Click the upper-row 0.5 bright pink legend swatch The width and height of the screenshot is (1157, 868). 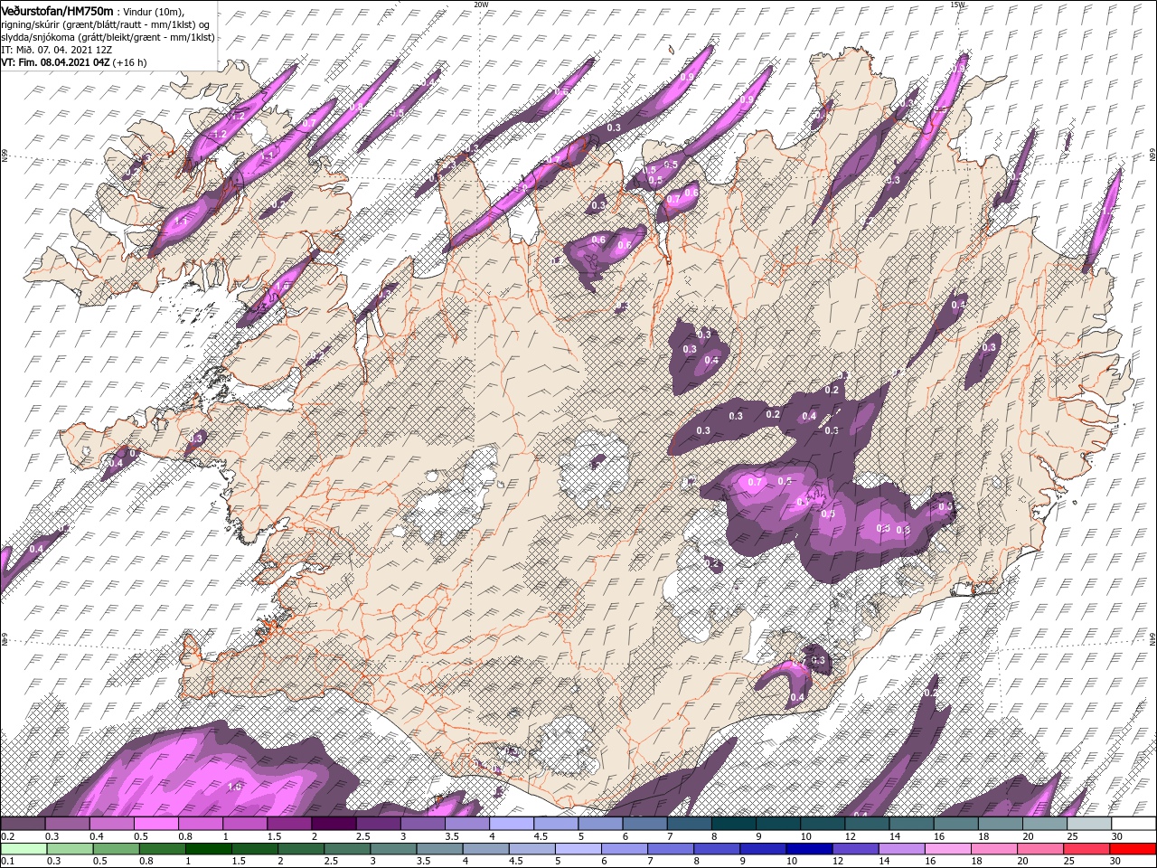(x=156, y=823)
